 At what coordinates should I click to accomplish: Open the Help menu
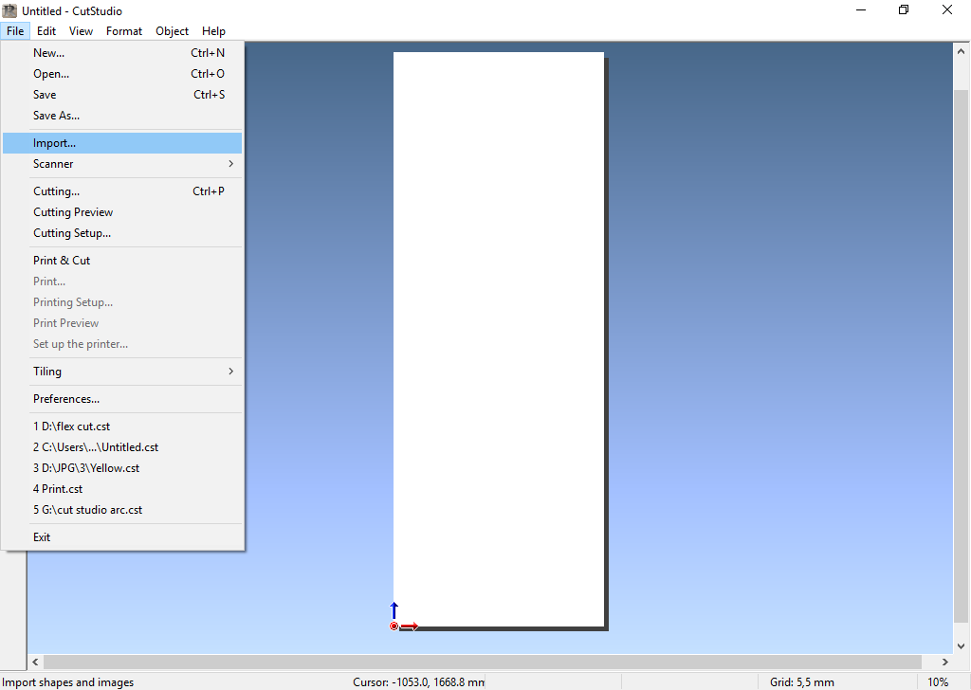point(213,31)
